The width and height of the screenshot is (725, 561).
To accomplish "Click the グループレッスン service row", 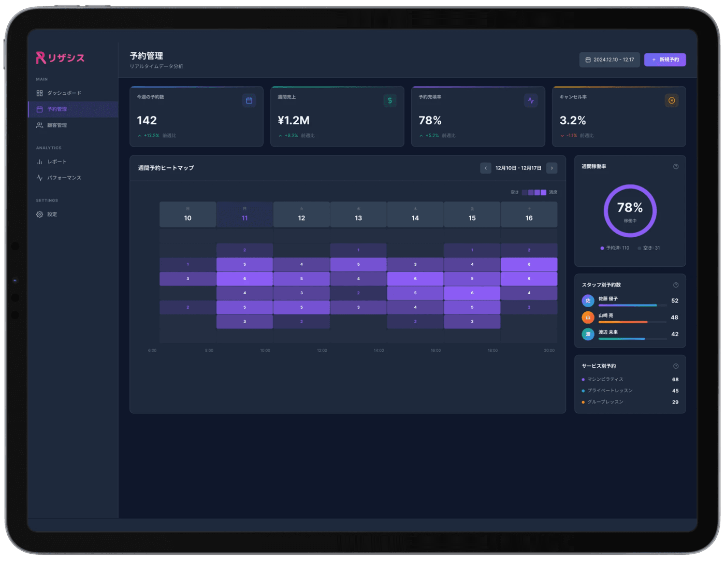I will click(630, 402).
